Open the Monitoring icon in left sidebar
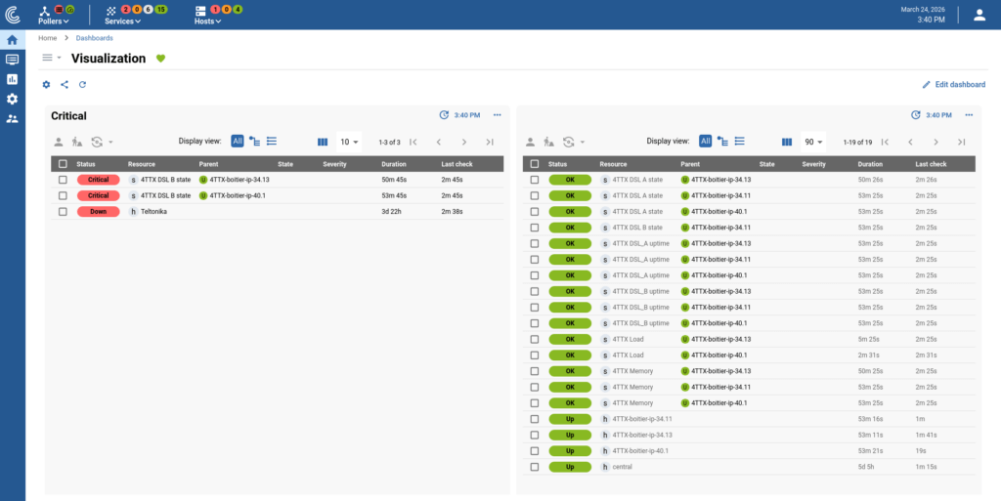The width and height of the screenshot is (1001, 501). 12,60
